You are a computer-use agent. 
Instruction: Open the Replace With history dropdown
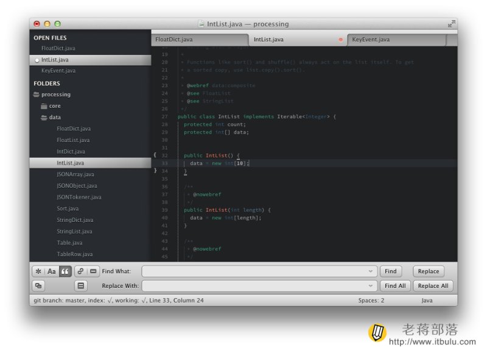(x=371, y=285)
